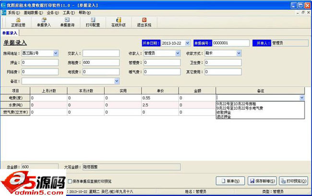This screenshot has width=312, height=196.
Task: Click the 押金 input field
Action: pyautogui.click(x=40, y=63)
